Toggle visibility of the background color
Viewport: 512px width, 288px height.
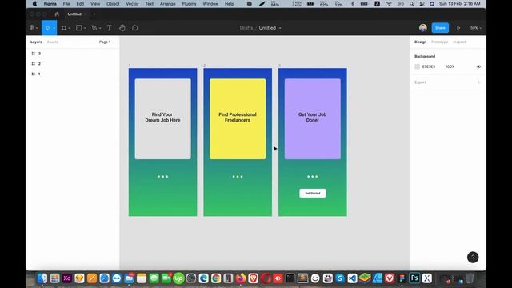pyautogui.click(x=478, y=66)
